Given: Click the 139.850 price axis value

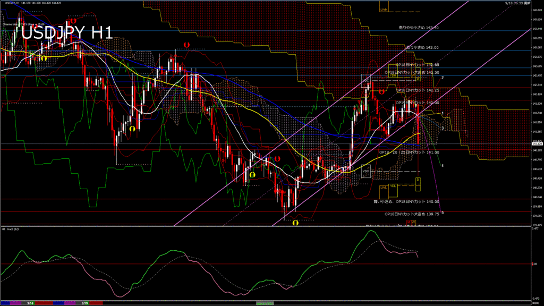Looking at the screenshot, I should pyautogui.click(x=537, y=207).
